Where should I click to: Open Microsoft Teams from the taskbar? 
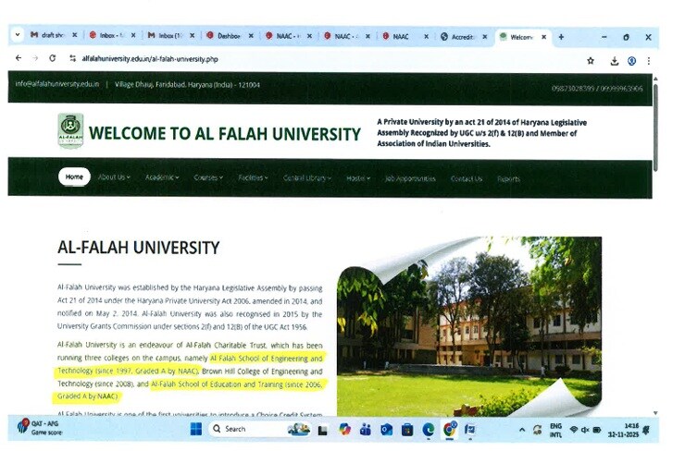[x=366, y=430]
